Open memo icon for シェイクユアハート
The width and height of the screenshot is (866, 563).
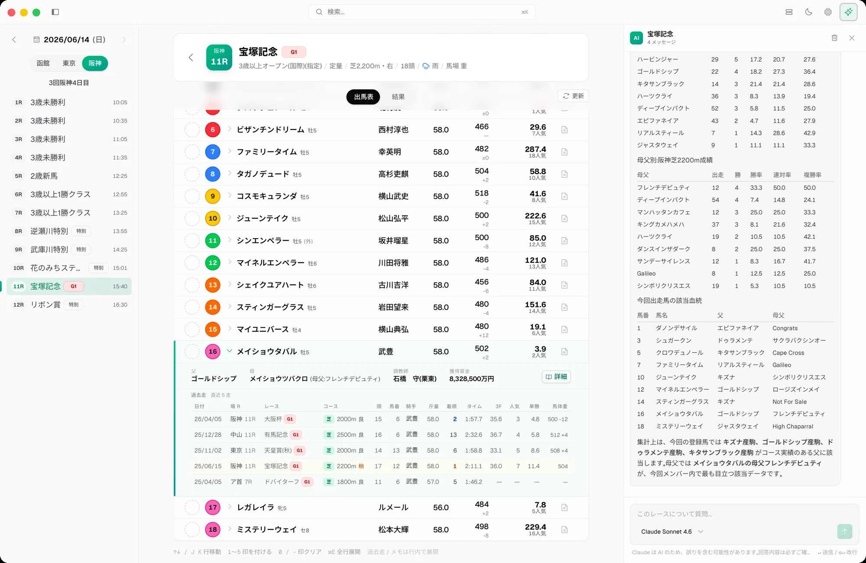(x=564, y=285)
